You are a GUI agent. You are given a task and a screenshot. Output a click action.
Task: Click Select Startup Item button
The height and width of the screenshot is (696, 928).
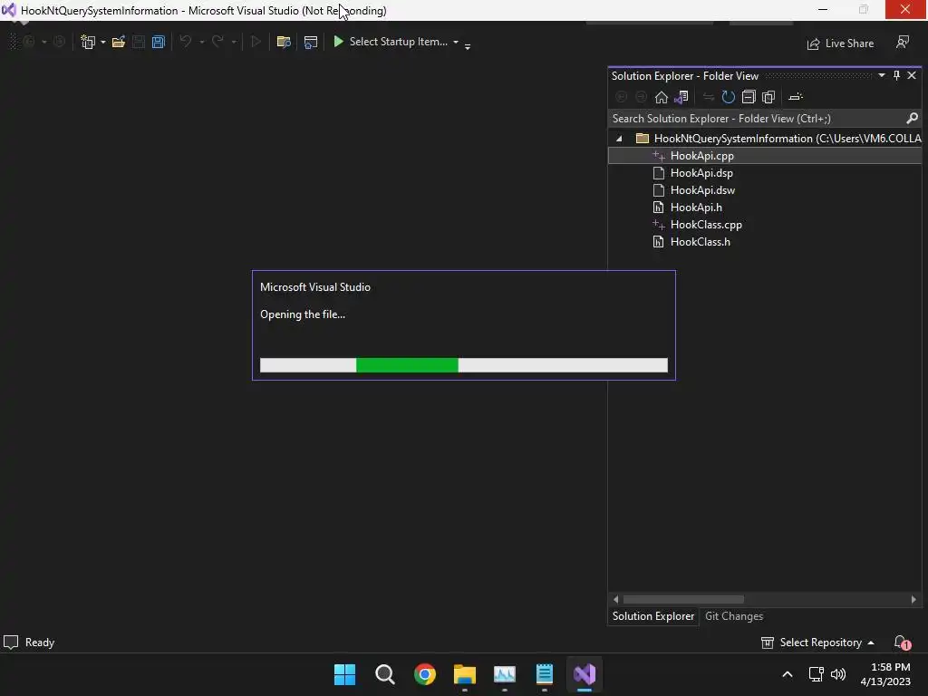(x=398, y=42)
